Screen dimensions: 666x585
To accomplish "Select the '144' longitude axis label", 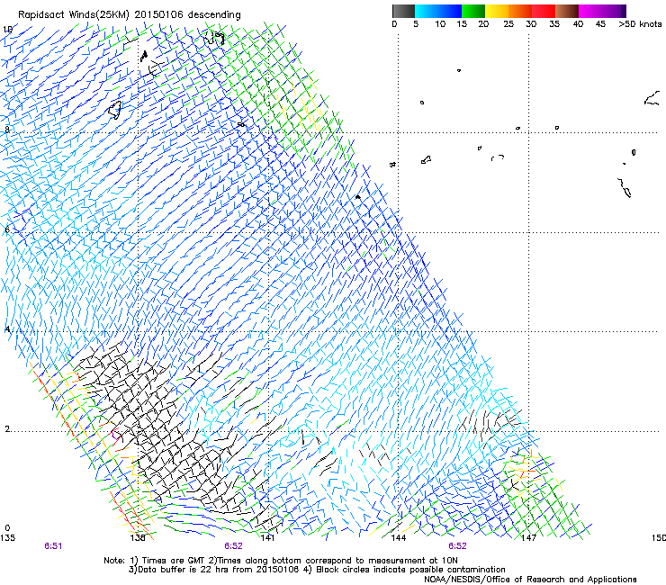I will 399,538.
